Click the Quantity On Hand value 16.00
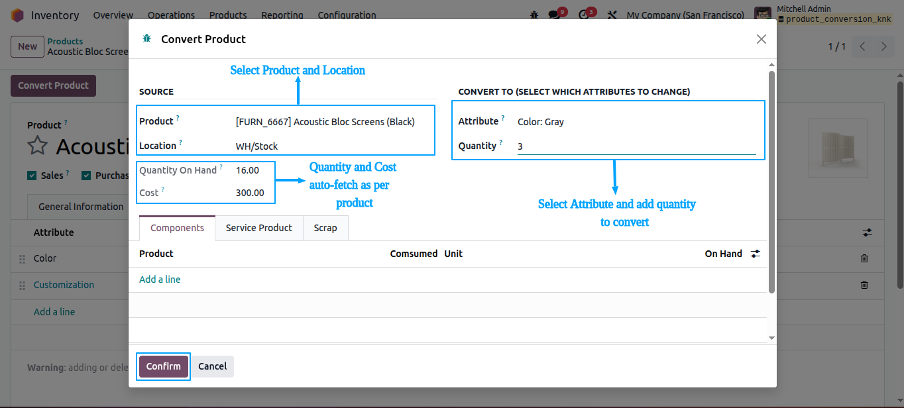The width and height of the screenshot is (904, 408). coord(247,170)
